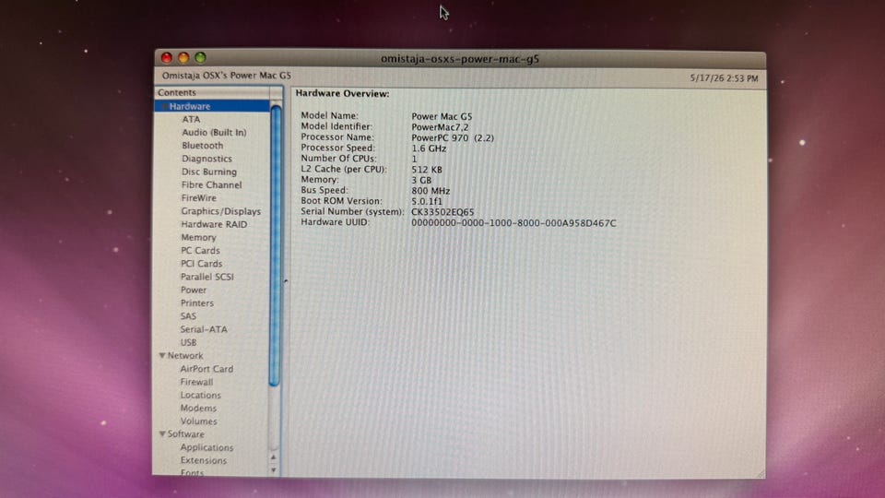
Task: Minimize window with the yellow button
Action: (183, 57)
